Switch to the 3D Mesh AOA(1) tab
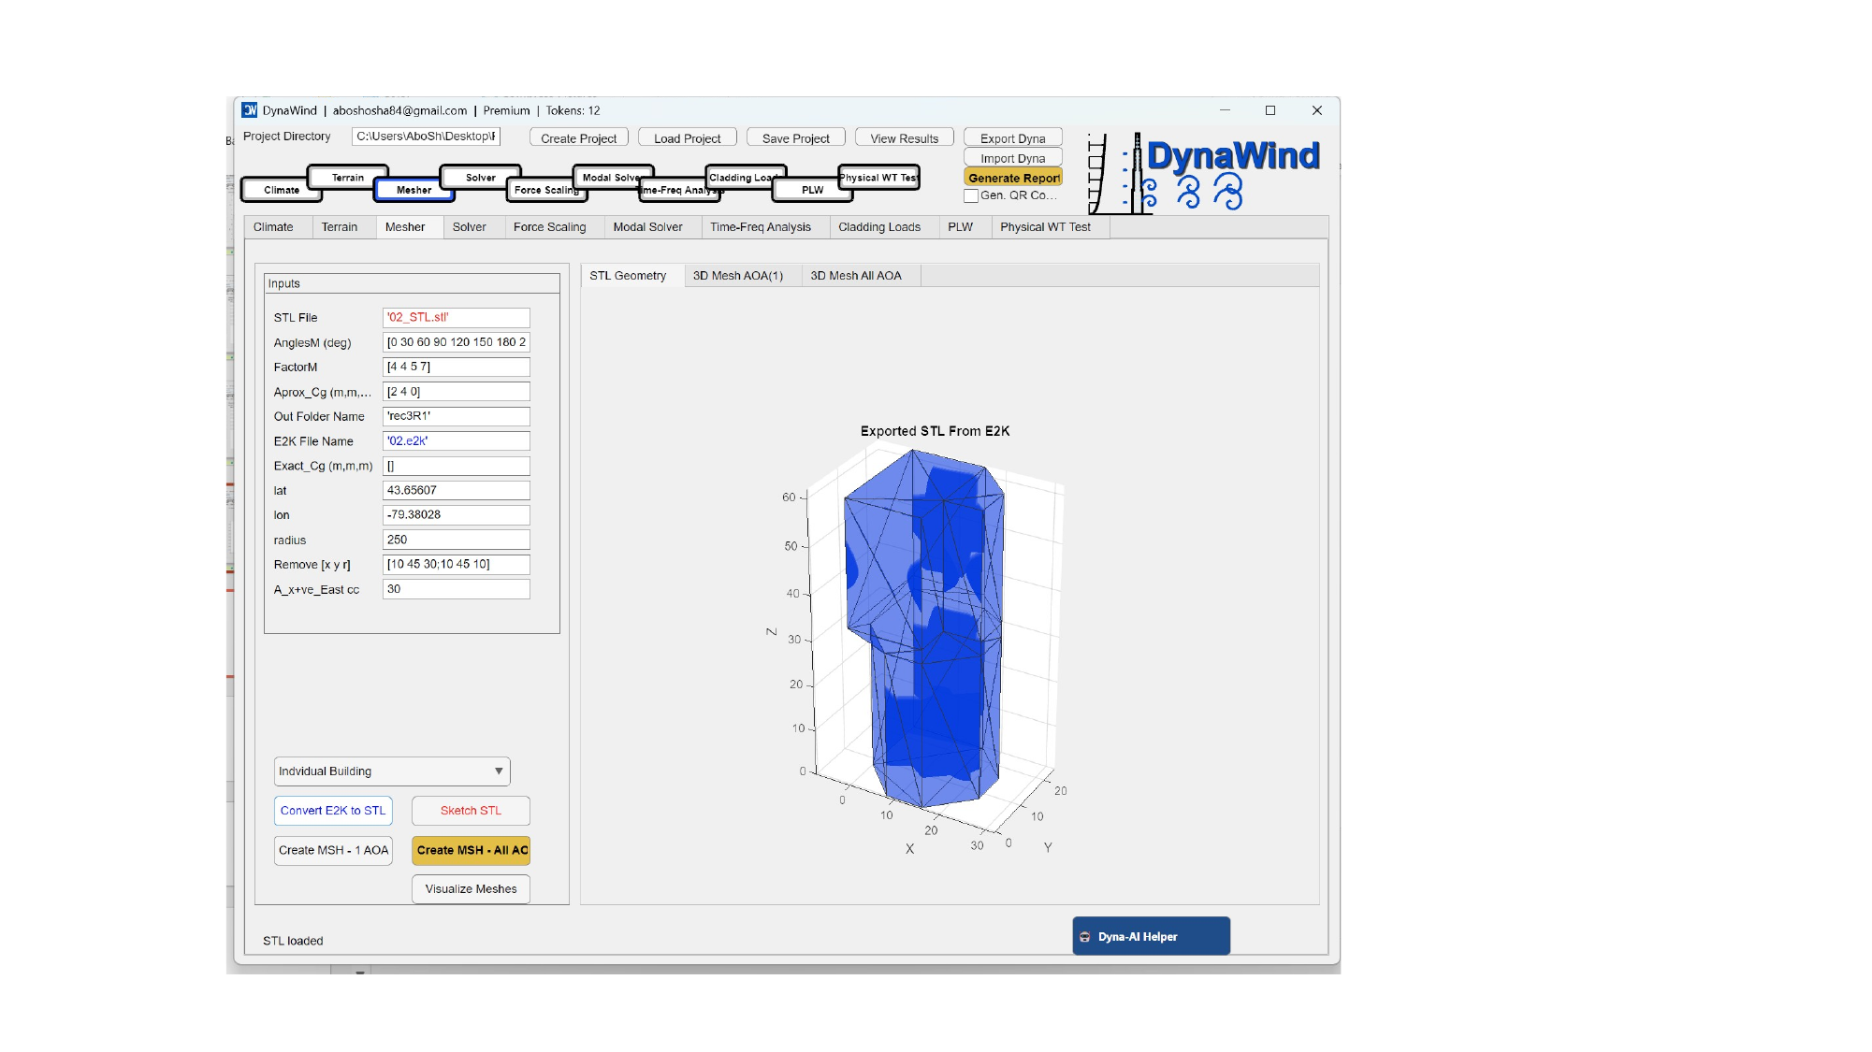Screen dimensions: 1872x1052 click(737, 276)
